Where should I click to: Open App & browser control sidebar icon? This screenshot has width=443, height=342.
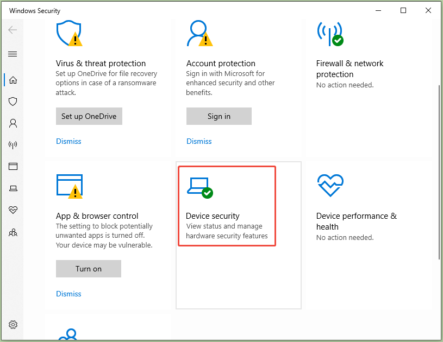tap(13, 167)
